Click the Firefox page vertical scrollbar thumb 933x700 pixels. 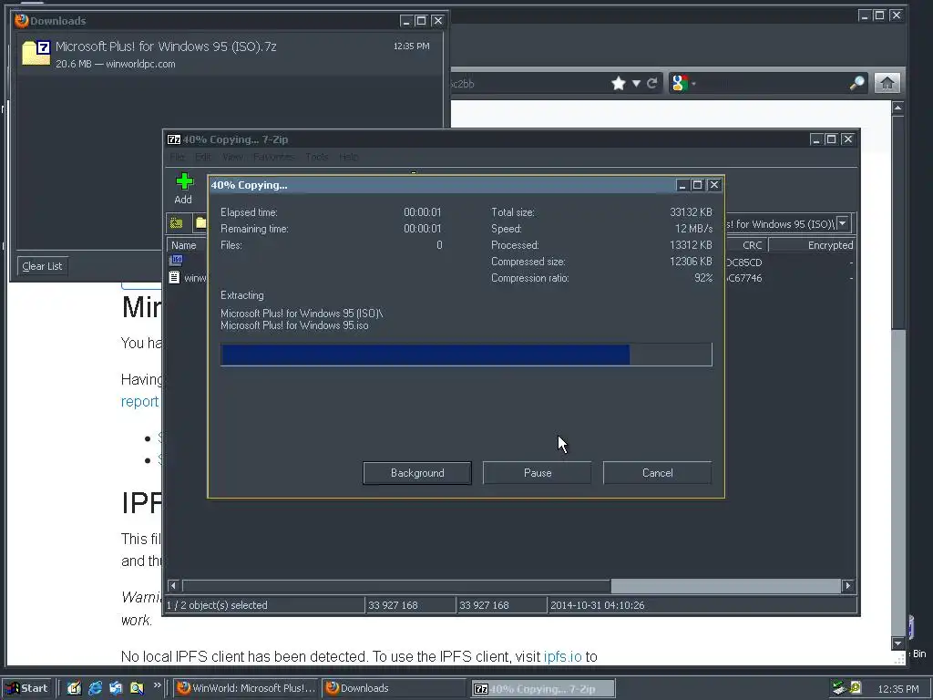click(x=897, y=221)
